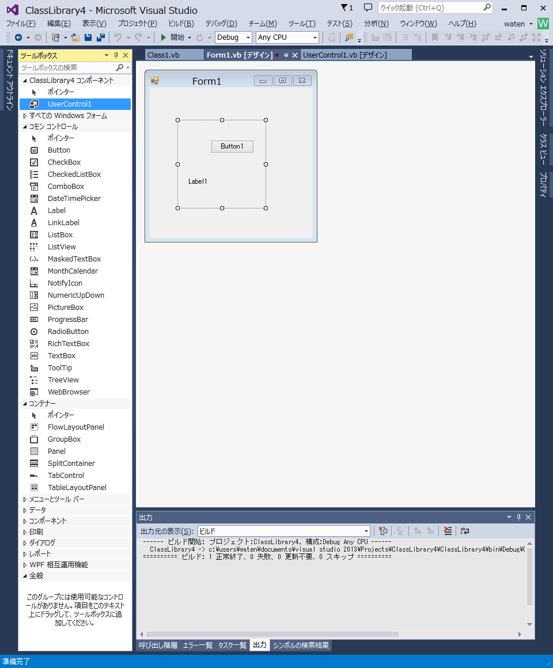This screenshot has width=553, height=668.
Task: Expand the メニューとツール バー group
Action: click(x=25, y=499)
